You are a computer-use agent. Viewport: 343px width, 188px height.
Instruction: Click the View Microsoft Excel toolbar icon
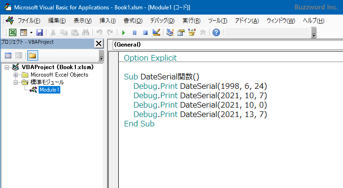point(13,32)
